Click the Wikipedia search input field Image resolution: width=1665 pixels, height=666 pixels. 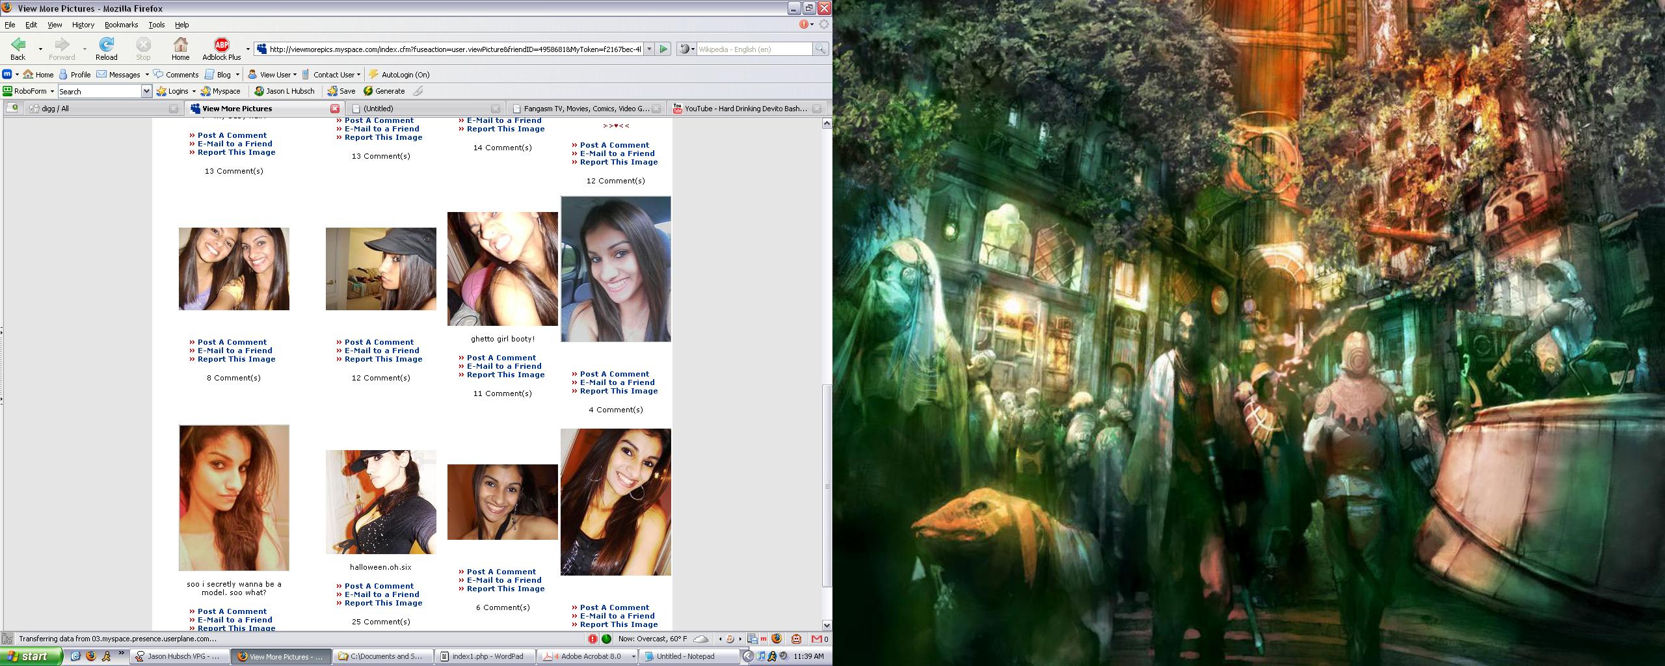click(754, 49)
